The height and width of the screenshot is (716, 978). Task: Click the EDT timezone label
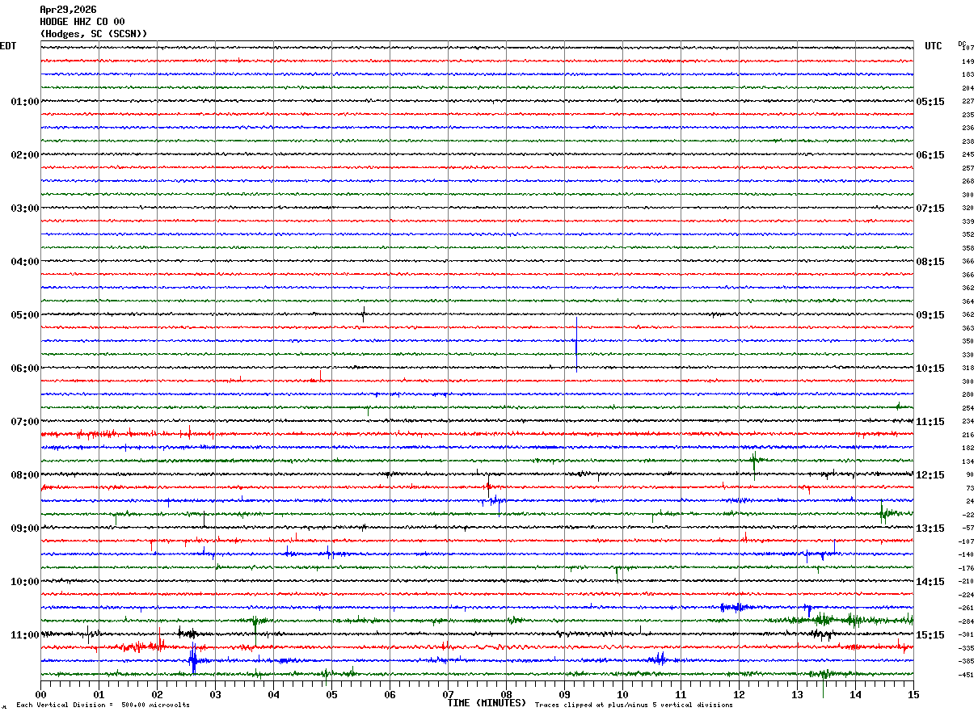pos(8,46)
